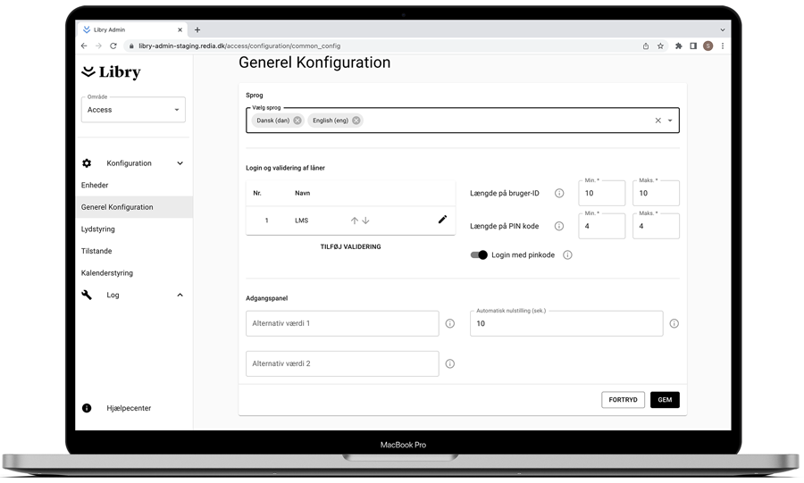The height and width of the screenshot is (483, 804).
Task: Toggle the Login med pinkode switch
Action: click(x=480, y=255)
